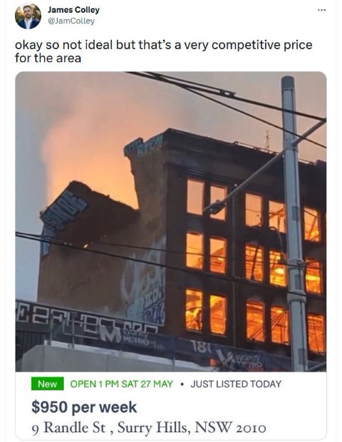Click the $950 per week price

[84, 407]
